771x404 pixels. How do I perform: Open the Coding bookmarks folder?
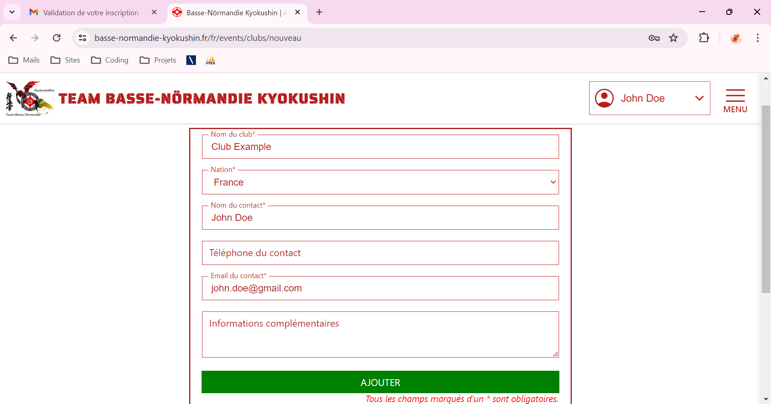110,60
